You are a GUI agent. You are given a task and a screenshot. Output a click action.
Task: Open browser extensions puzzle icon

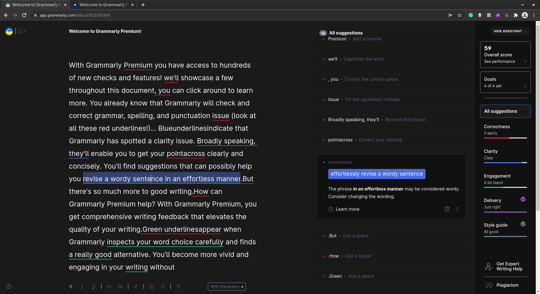pos(516,15)
